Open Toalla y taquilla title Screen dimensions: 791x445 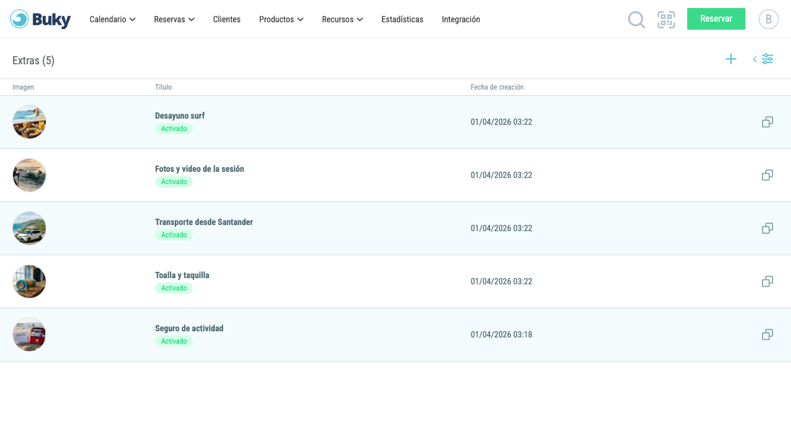pos(182,275)
